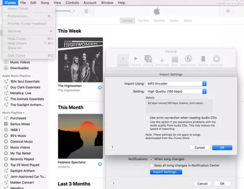Click the iCloud download icon for Helpless Spectator

(100, 164)
